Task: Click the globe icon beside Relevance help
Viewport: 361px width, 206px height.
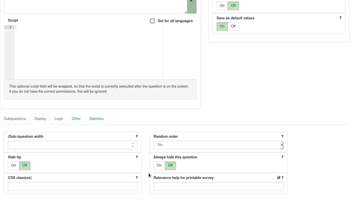Action: (x=279, y=178)
